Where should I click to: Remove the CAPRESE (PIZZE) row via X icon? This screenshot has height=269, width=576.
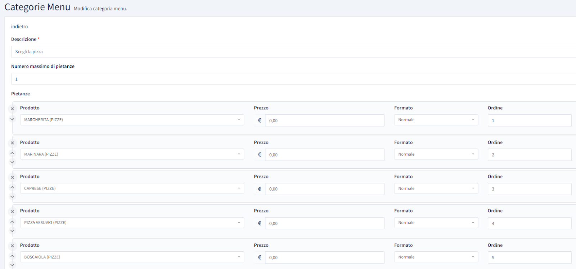coord(12,177)
